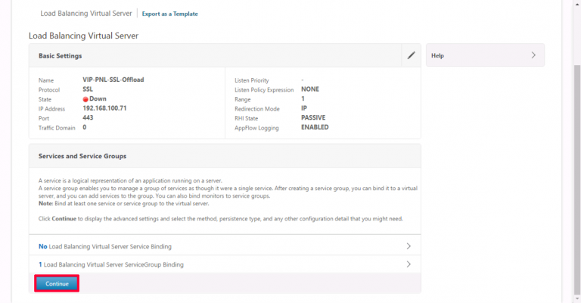
Task: Select the Load Balancing Virtual Server breadcrumb
Action: point(86,14)
